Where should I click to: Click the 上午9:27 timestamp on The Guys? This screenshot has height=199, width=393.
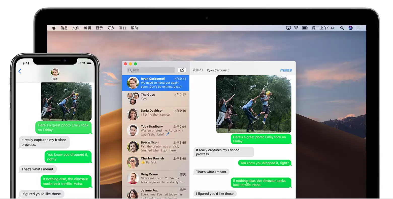click(x=180, y=95)
